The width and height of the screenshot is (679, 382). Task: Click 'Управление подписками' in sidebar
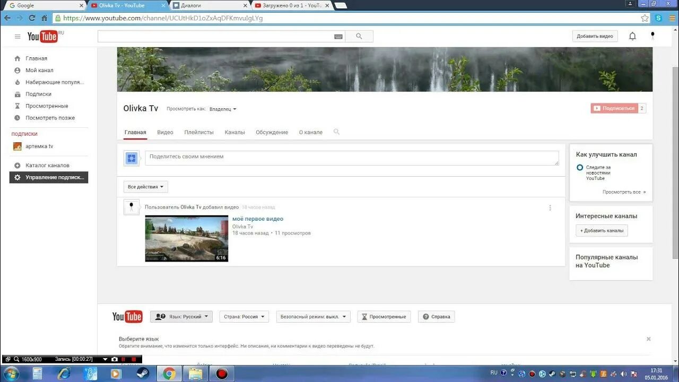click(49, 177)
